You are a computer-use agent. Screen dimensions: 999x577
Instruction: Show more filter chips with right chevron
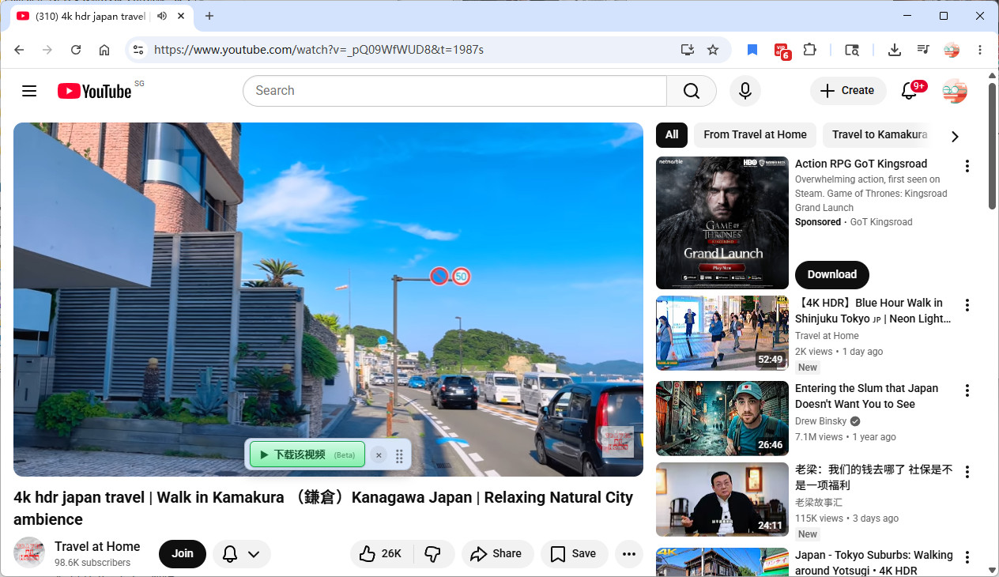click(955, 136)
